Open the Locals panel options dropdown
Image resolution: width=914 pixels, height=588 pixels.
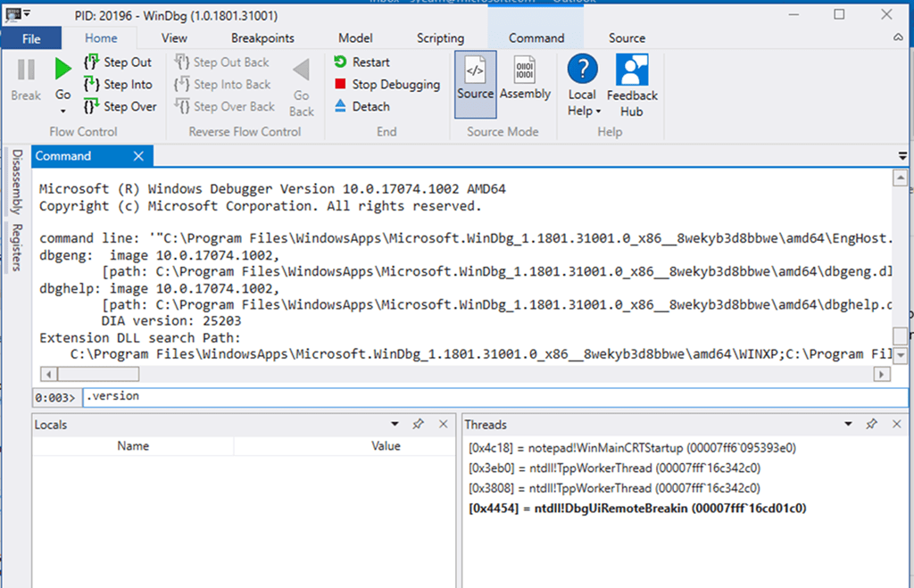pos(395,424)
